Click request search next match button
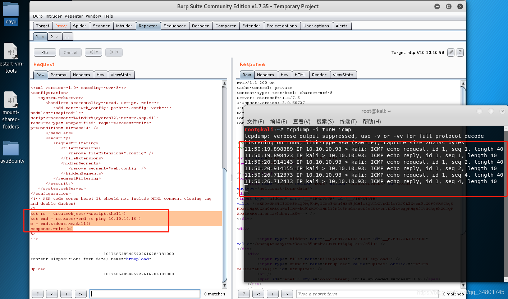The image size is (508, 299). pyautogui.click(x=81, y=294)
